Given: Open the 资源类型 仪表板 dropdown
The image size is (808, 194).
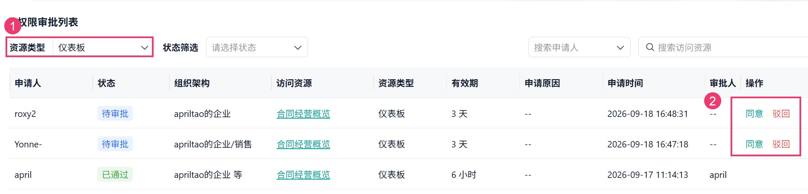Looking at the screenshot, I should pyautogui.click(x=103, y=47).
